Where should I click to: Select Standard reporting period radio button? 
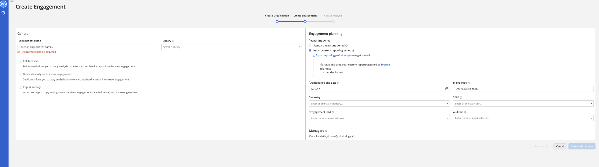click(x=310, y=46)
